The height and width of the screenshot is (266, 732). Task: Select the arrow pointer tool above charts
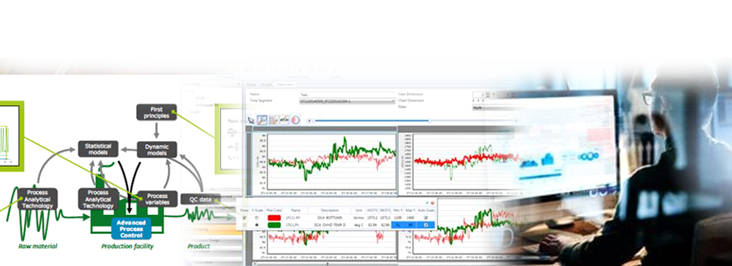pos(251,120)
